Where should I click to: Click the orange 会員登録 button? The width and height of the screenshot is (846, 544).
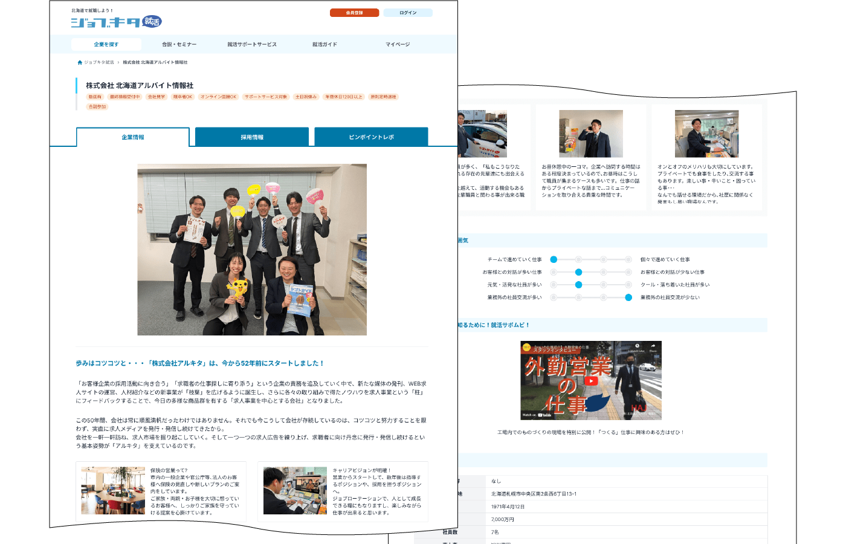[354, 13]
